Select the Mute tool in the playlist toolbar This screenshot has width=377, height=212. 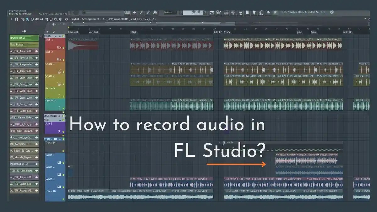[37, 19]
